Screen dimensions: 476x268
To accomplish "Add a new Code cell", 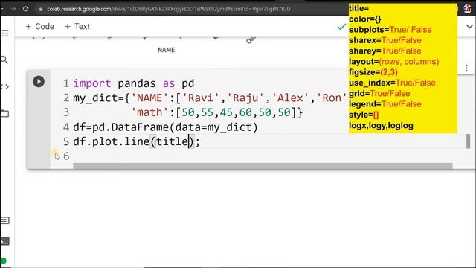I will click(x=39, y=27).
